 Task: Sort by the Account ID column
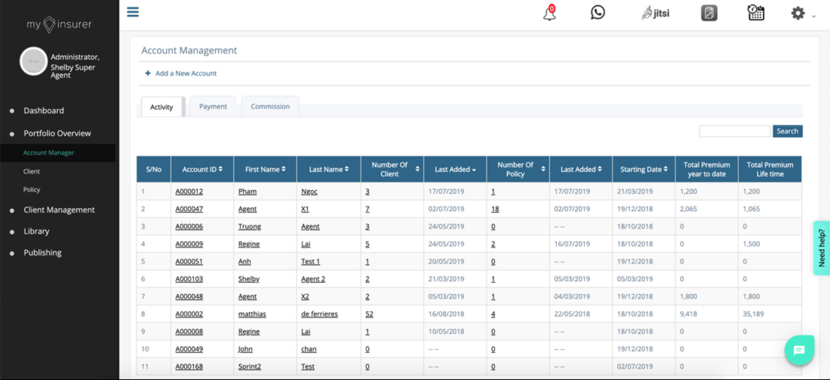(x=202, y=169)
